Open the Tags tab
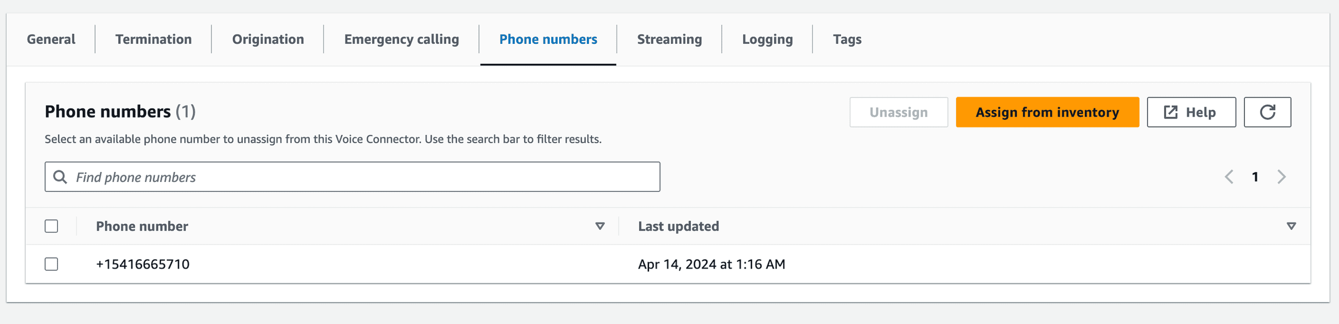 [847, 39]
